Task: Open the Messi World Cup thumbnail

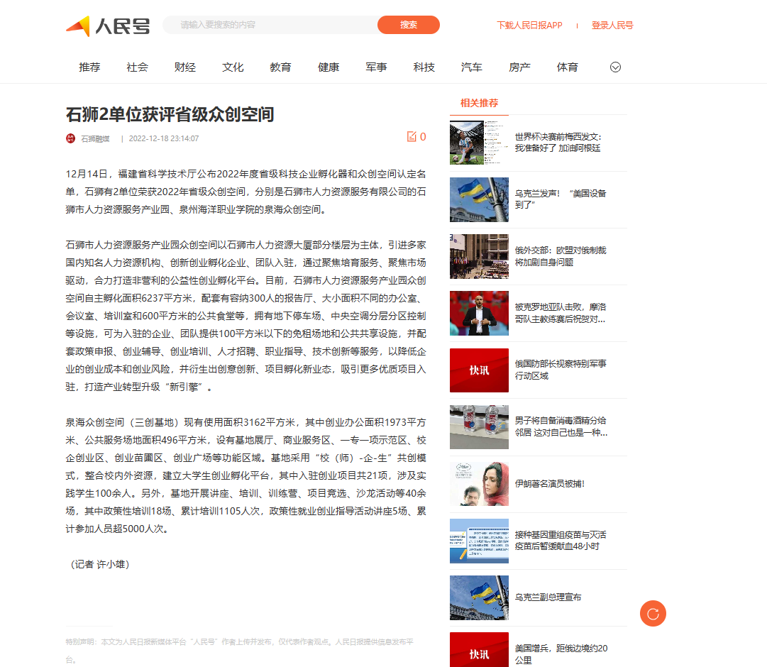Action: click(x=479, y=143)
